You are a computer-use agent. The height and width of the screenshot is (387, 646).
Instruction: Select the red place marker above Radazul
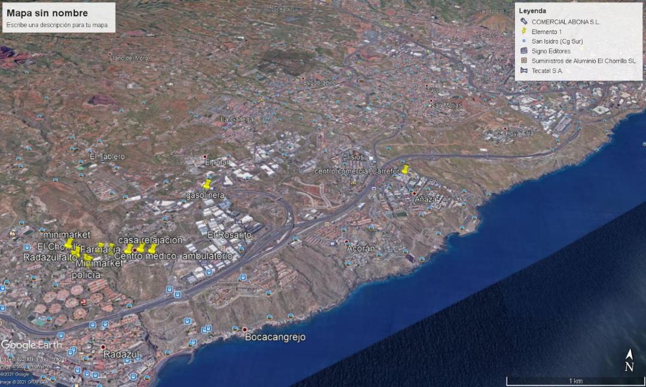(x=103, y=347)
